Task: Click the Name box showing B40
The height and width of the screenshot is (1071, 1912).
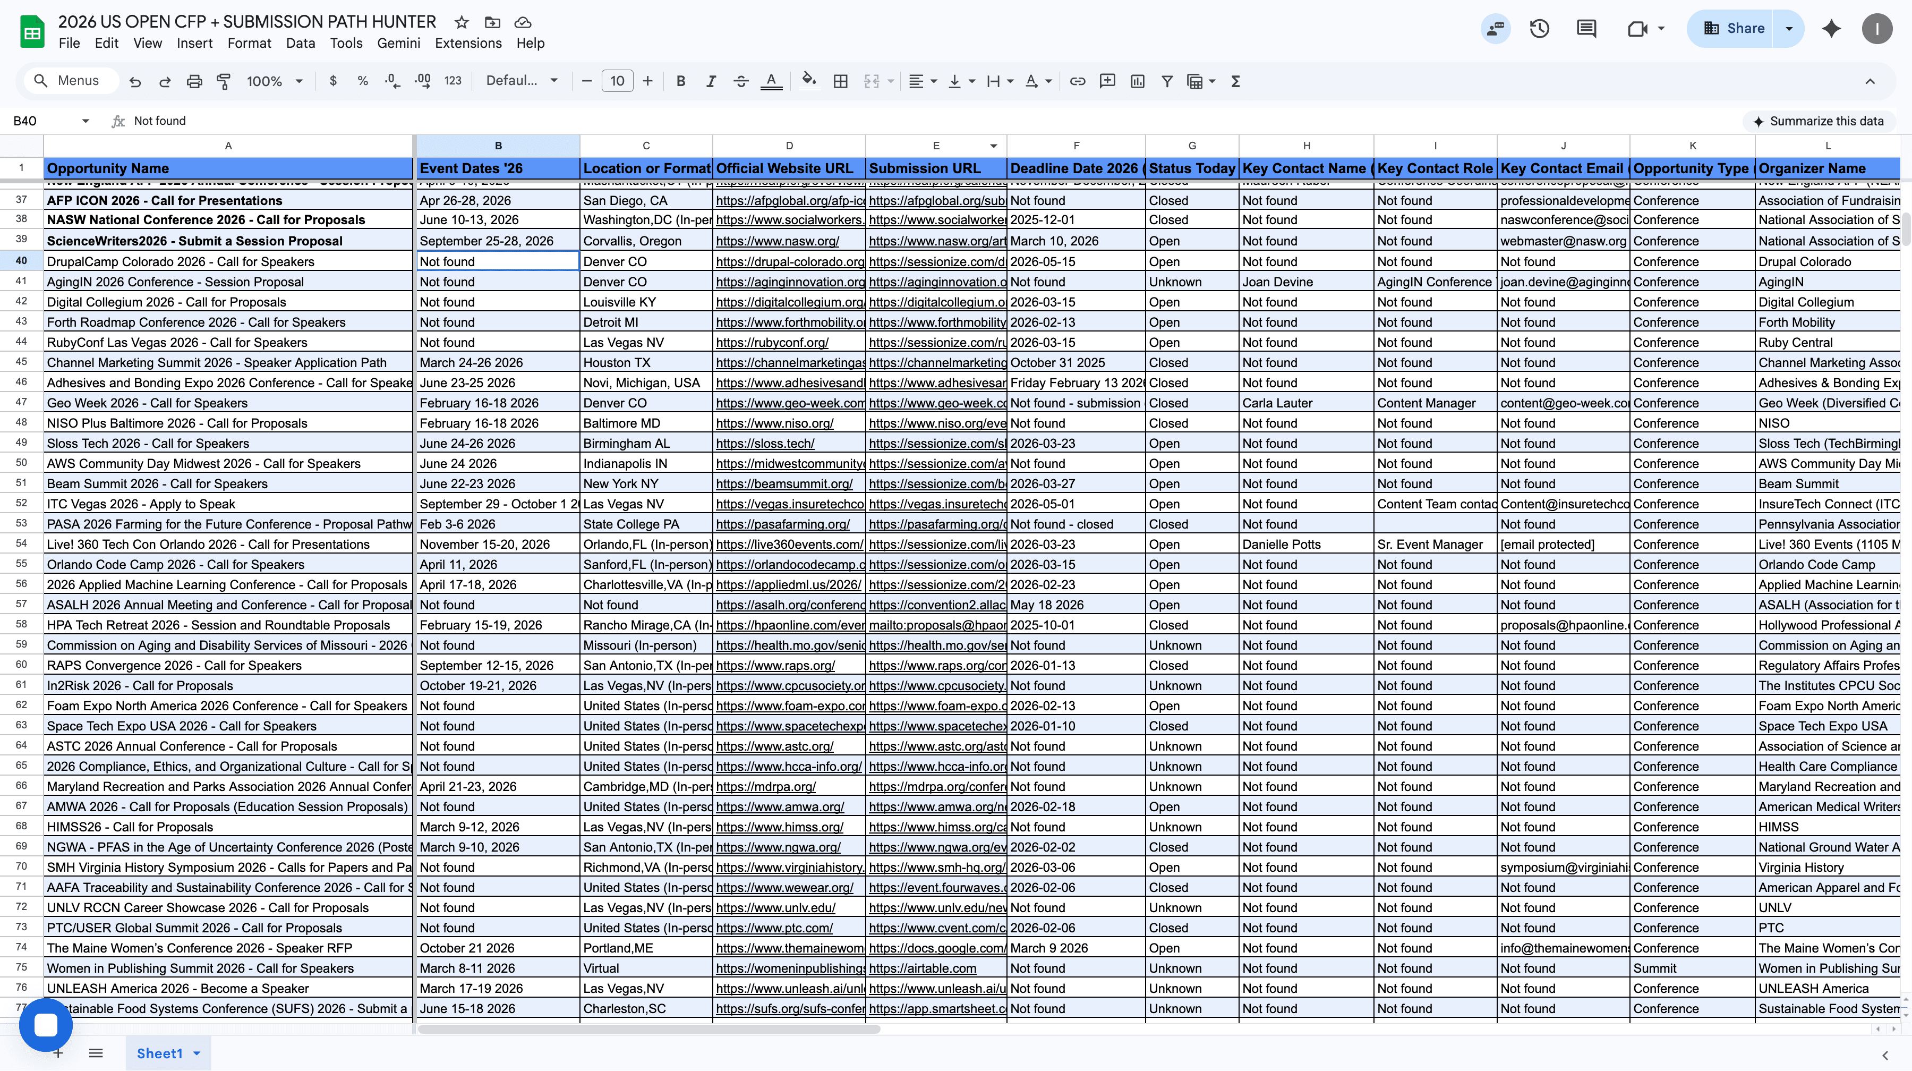Action: point(50,121)
